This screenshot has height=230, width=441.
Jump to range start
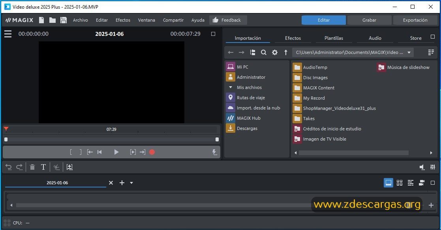90,152
